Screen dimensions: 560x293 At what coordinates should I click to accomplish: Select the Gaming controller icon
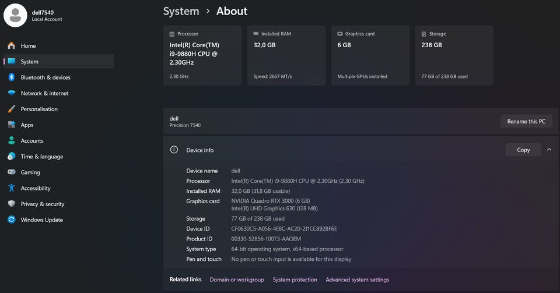pyautogui.click(x=12, y=172)
